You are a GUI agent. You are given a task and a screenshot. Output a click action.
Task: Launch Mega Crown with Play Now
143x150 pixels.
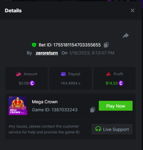116,106
